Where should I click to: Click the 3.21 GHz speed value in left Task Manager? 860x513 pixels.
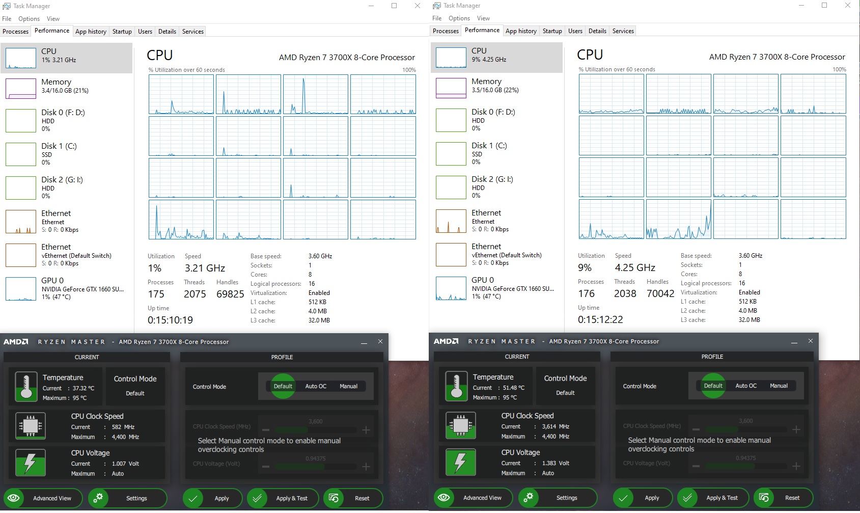pos(205,268)
